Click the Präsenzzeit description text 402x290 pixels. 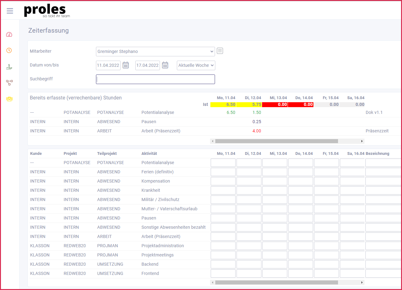coord(377,131)
